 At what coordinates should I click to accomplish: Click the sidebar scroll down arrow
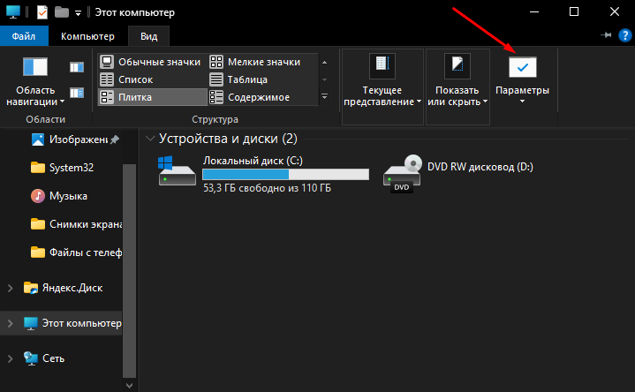pyautogui.click(x=129, y=386)
